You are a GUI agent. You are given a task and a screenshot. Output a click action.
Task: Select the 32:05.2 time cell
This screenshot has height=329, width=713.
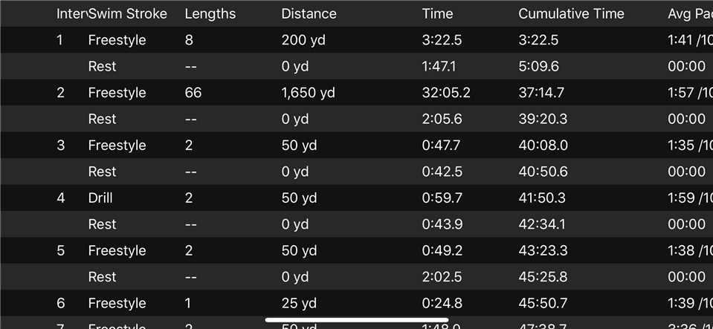click(446, 93)
